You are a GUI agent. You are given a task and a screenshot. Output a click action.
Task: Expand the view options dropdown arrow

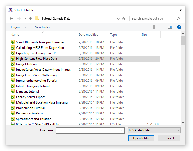point(161,27)
